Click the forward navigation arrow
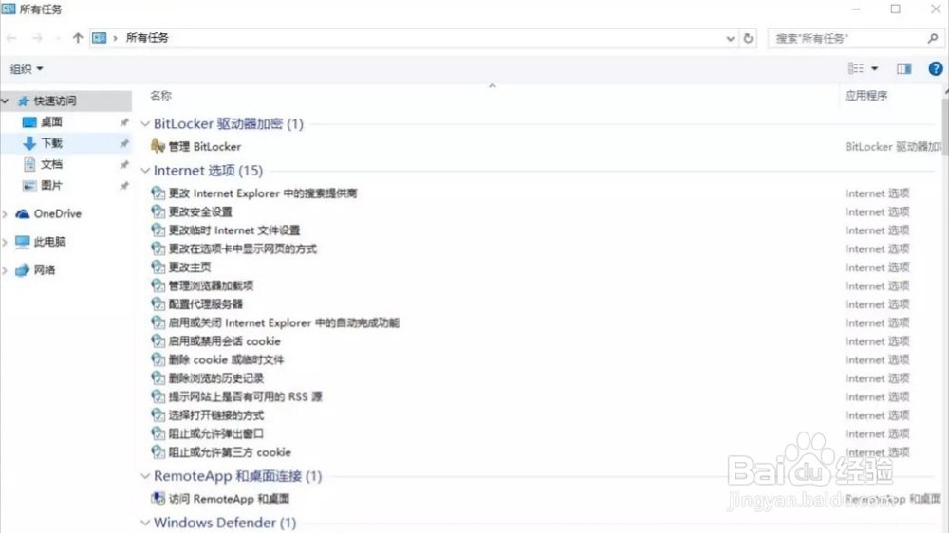Image resolution: width=949 pixels, height=533 pixels. pyautogui.click(x=38, y=38)
